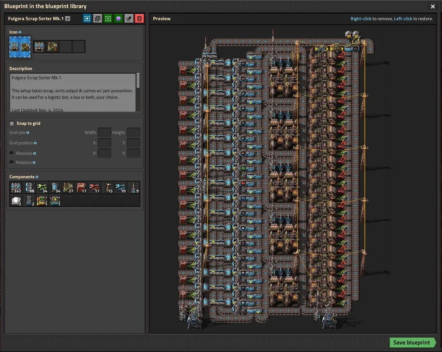The height and width of the screenshot is (352, 442).
Task: Select the decider combinator component
Action: point(42,200)
